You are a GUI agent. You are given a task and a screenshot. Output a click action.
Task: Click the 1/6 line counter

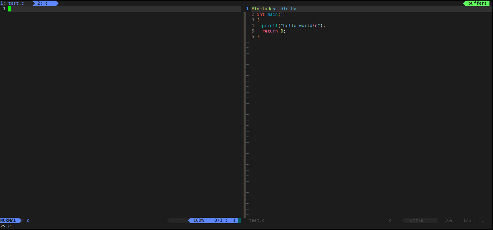point(467,220)
